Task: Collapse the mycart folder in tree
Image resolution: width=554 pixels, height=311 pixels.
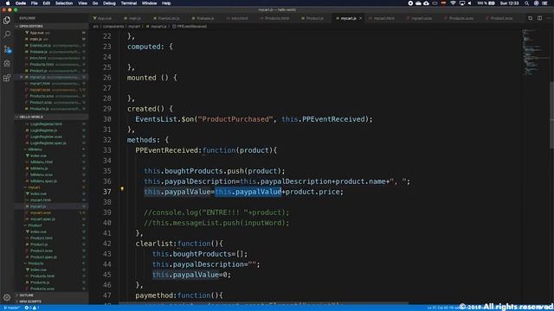Action: tap(35, 187)
